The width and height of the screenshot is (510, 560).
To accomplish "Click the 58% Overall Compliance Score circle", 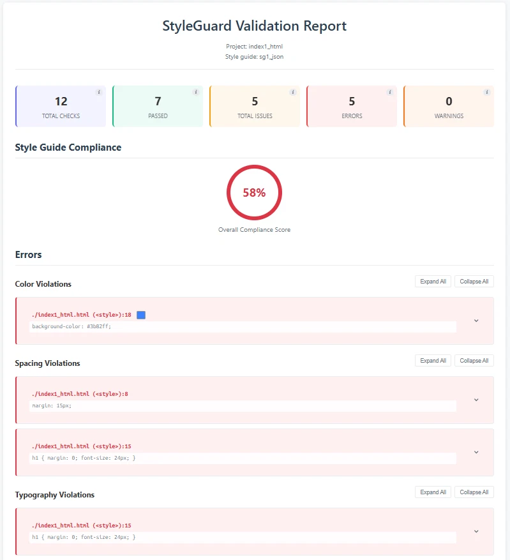I will point(254,192).
